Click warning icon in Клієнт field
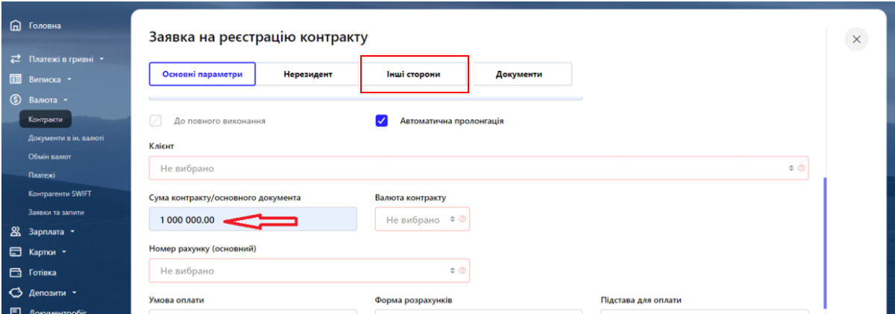Image resolution: width=895 pixels, height=314 pixels. (x=801, y=169)
